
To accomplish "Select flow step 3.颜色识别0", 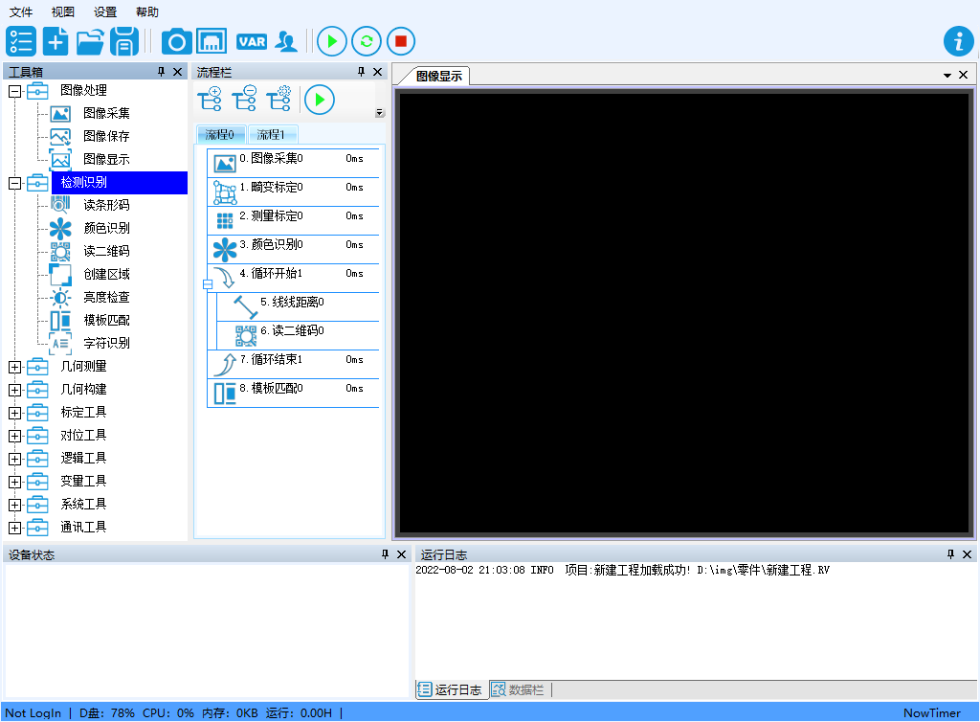I will 293,249.
